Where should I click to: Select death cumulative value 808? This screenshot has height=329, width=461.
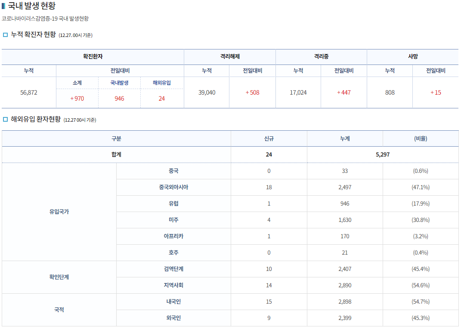[390, 92]
